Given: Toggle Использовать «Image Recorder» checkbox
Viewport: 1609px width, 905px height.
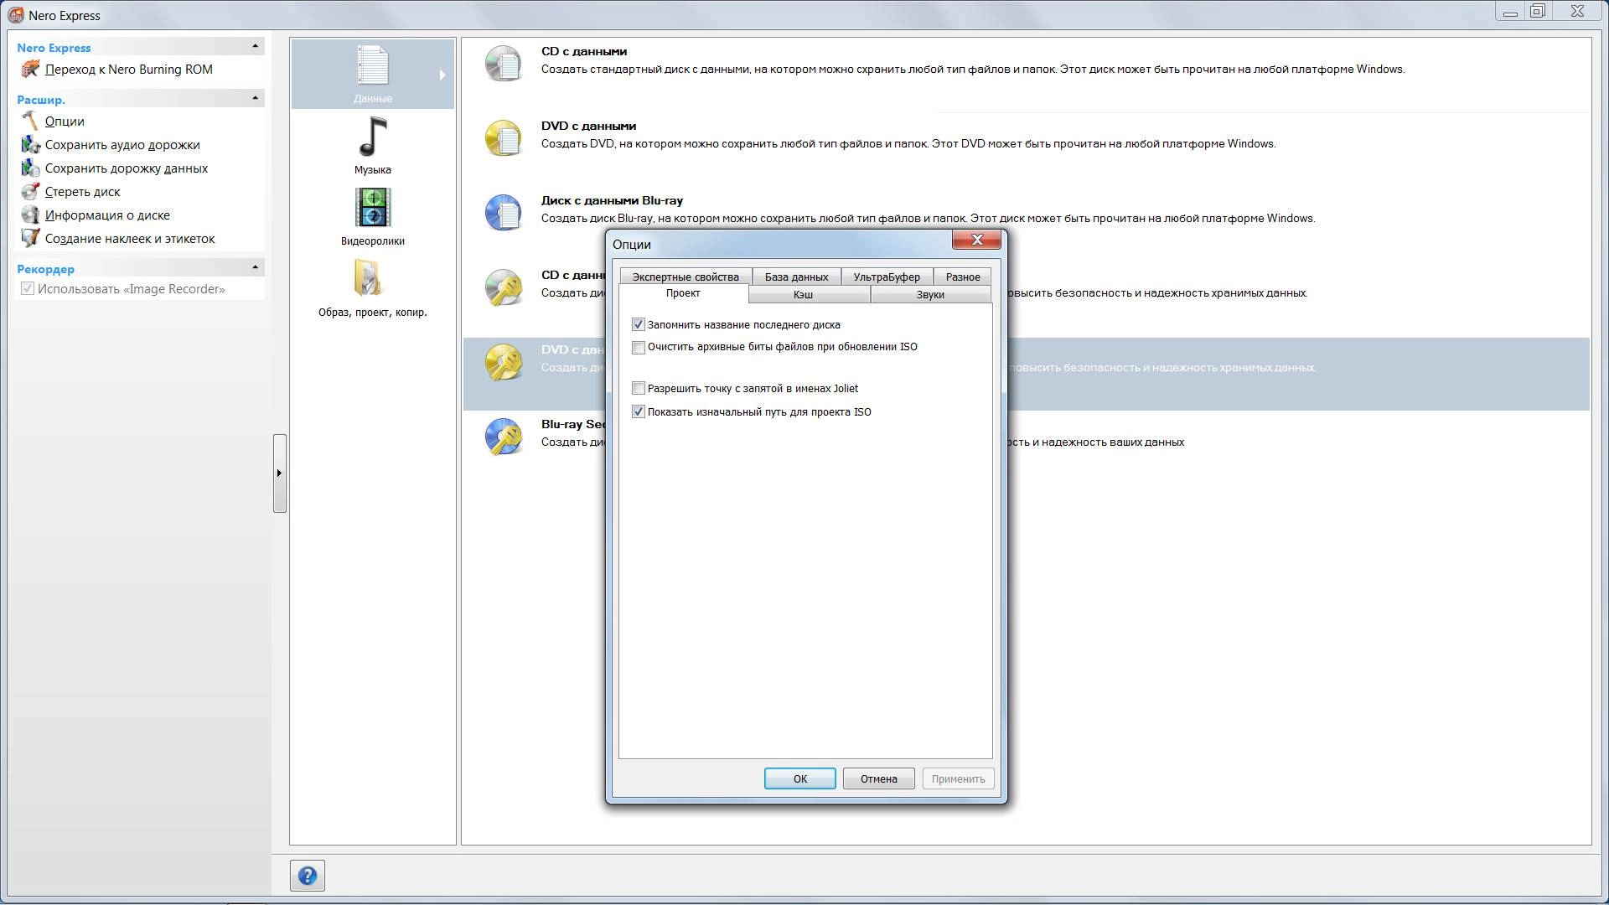Looking at the screenshot, I should (x=28, y=289).
